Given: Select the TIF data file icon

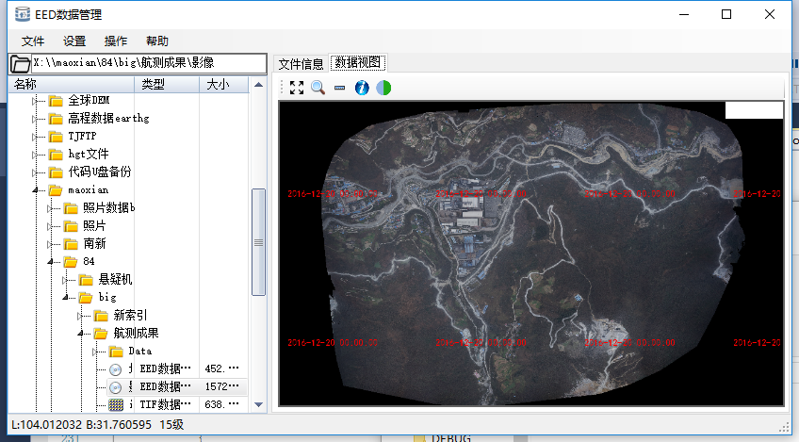Looking at the screenshot, I should click(x=116, y=404).
